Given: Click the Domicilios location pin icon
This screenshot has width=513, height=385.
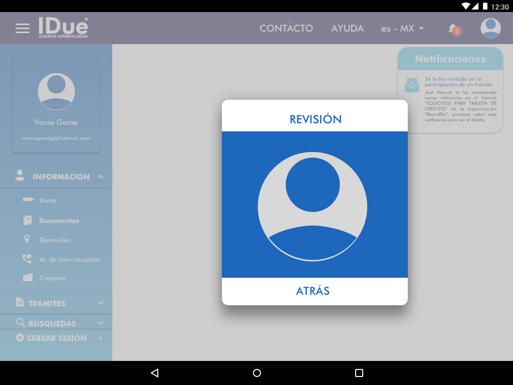Looking at the screenshot, I should pyautogui.click(x=27, y=240).
